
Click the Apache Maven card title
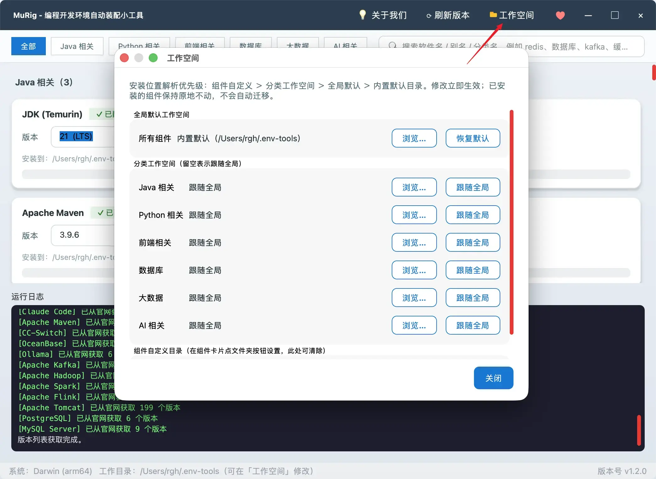[x=53, y=213]
